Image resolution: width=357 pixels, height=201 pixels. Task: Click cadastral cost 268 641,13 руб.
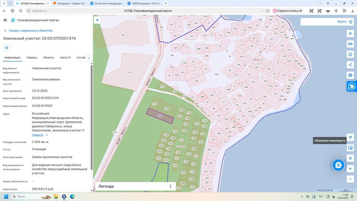point(43,189)
